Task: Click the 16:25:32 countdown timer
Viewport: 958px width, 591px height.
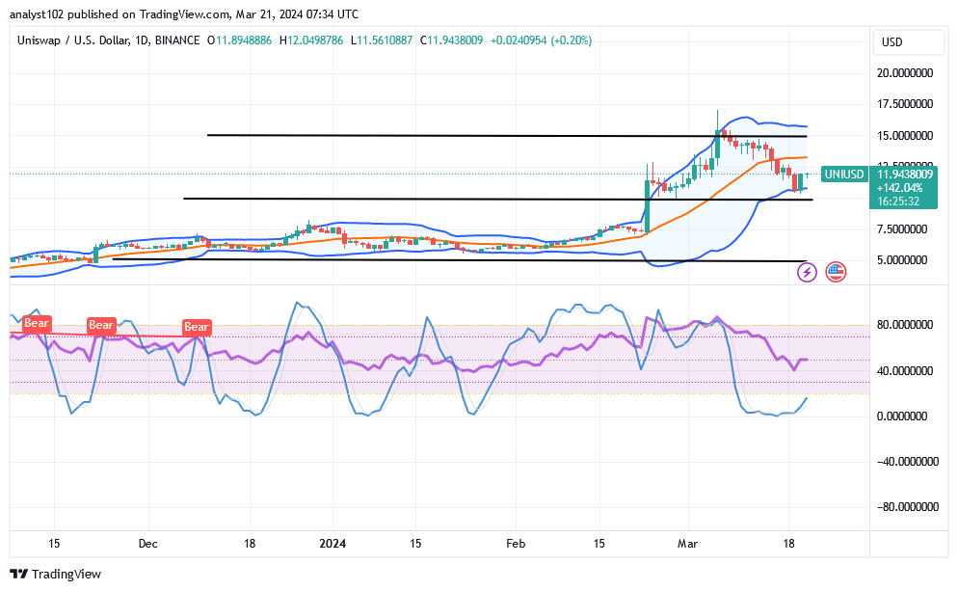Action: tap(898, 201)
